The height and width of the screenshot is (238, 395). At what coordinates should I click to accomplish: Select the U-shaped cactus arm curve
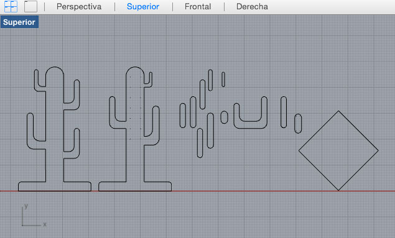pyautogui.click(x=251, y=128)
